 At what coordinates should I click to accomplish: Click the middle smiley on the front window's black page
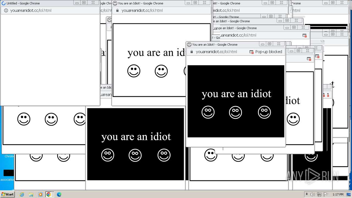point(235,112)
